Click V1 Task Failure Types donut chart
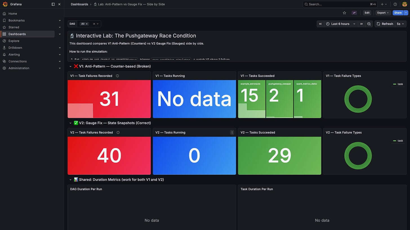The height and width of the screenshot is (230, 410). coord(358,99)
